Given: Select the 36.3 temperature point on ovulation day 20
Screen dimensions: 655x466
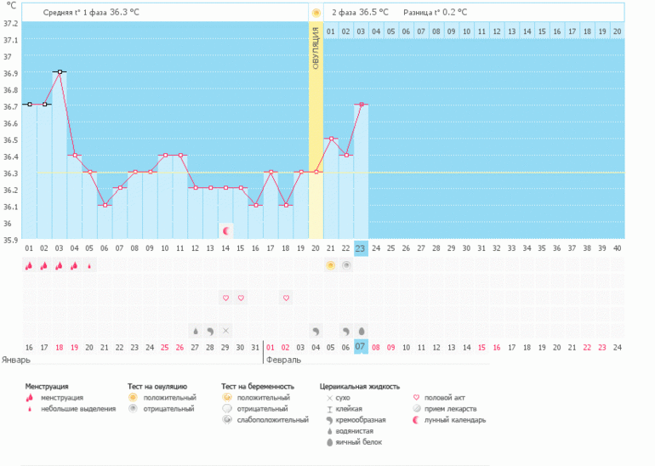Looking at the screenshot, I should (316, 172).
